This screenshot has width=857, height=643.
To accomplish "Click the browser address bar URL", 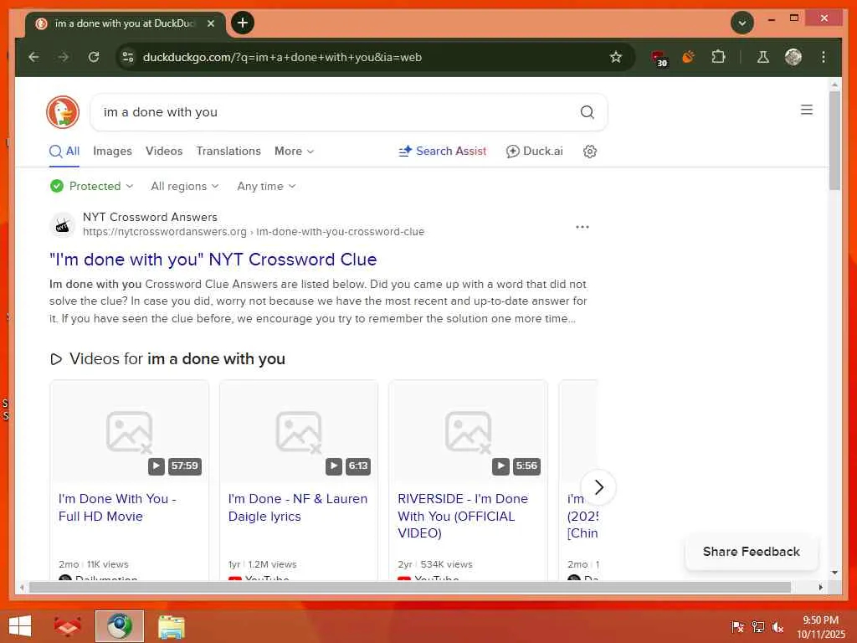I will 282,57.
